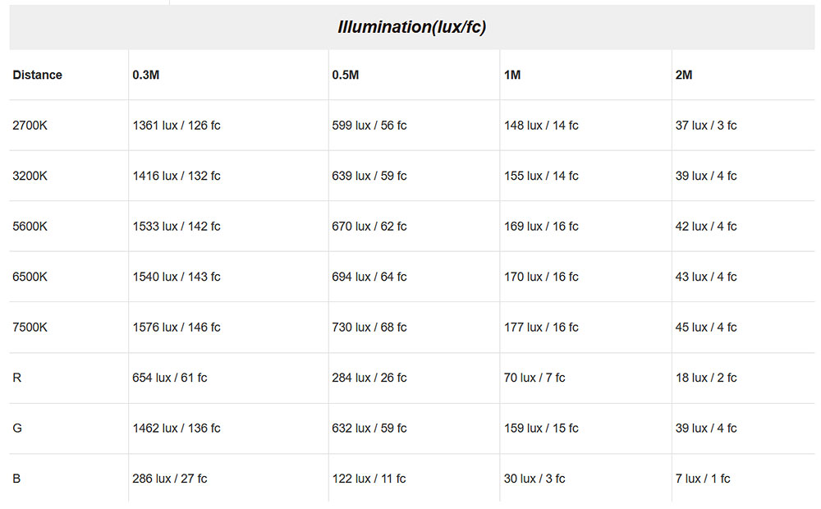Select the R row label
Viewport: 821px width, 509px height.
point(17,378)
